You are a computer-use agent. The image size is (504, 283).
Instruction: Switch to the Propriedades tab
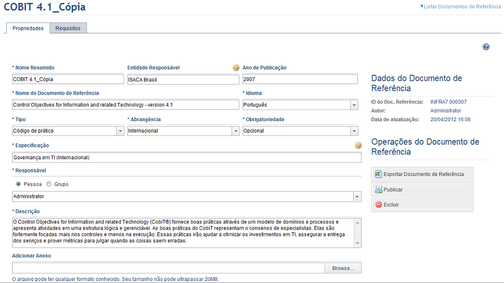(x=28, y=28)
